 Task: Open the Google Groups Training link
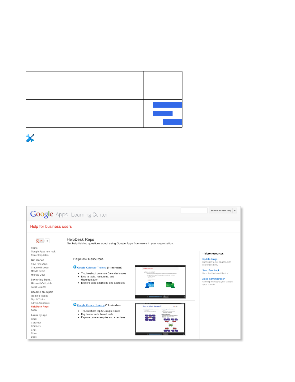click(x=91, y=305)
